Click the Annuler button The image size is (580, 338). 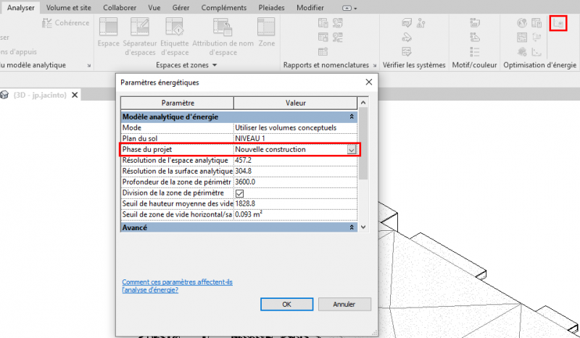click(344, 305)
